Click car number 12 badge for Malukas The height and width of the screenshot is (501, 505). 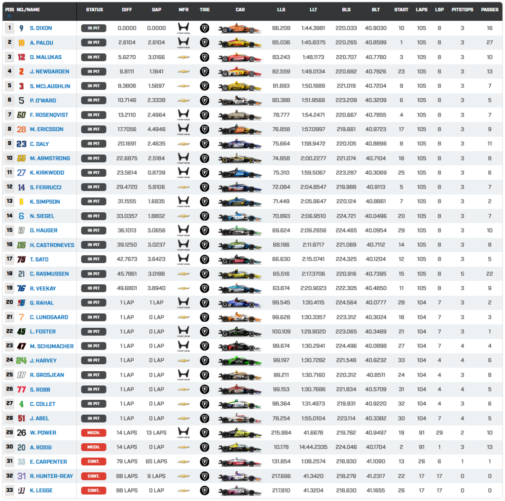click(21, 57)
